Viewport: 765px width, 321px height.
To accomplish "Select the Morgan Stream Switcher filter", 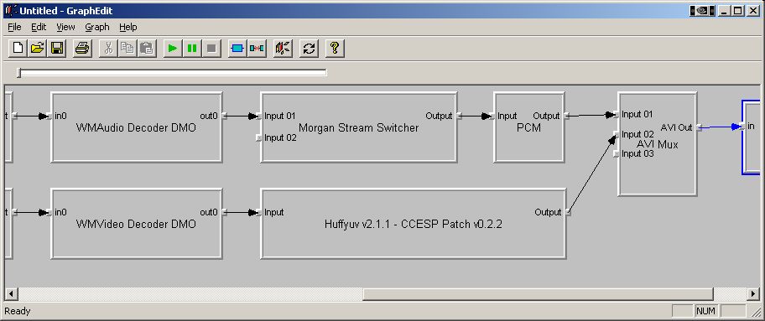I will coord(359,127).
